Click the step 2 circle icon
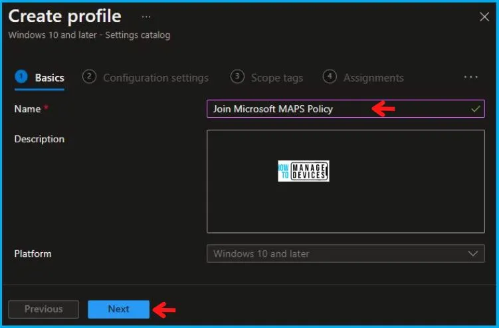The width and height of the screenshot is (499, 328). pos(89,77)
